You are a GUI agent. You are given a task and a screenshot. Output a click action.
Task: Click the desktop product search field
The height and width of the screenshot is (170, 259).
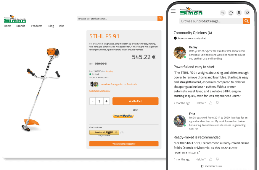[x=117, y=19]
